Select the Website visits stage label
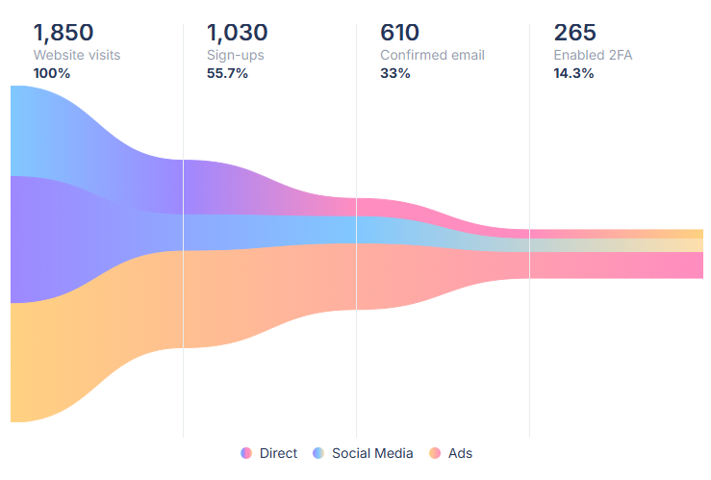711x480 pixels. point(78,55)
